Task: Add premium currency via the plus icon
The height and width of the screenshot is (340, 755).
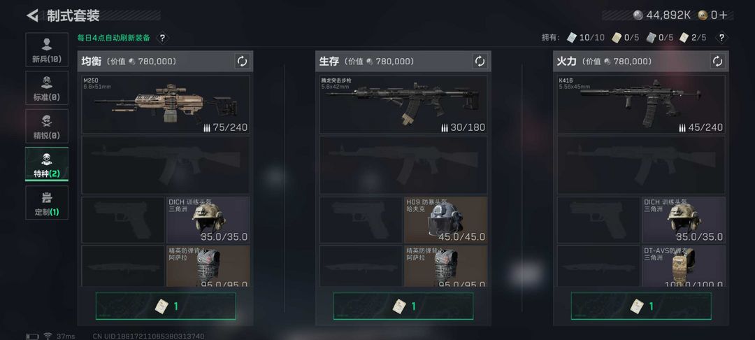Action: coord(724,15)
